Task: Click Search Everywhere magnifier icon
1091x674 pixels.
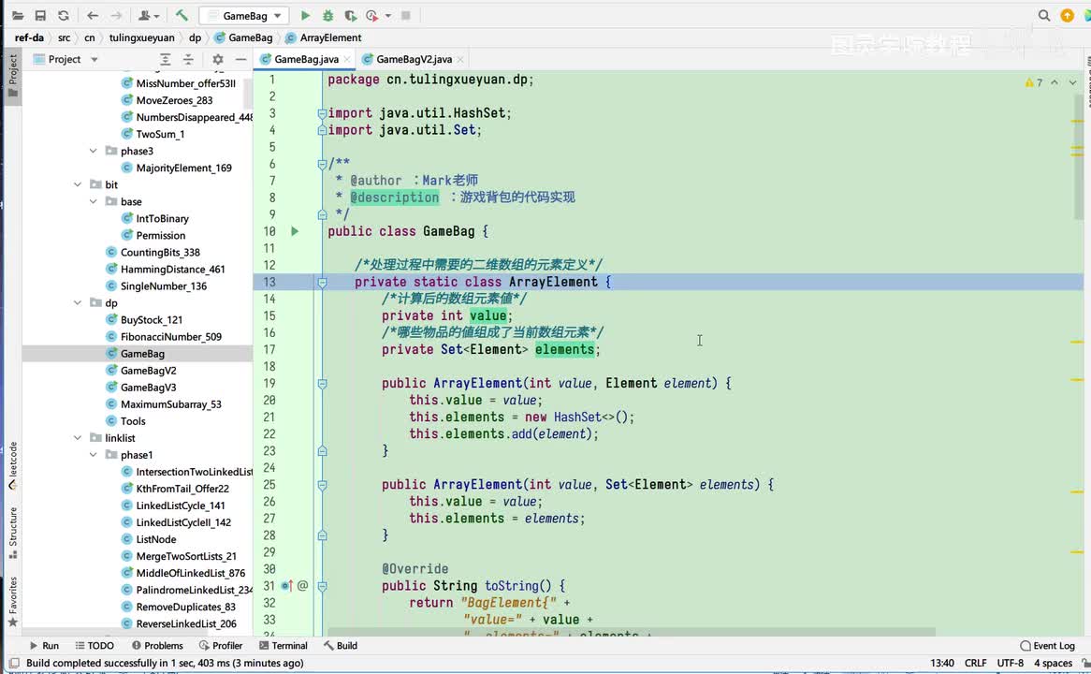Action: pyautogui.click(x=1044, y=16)
